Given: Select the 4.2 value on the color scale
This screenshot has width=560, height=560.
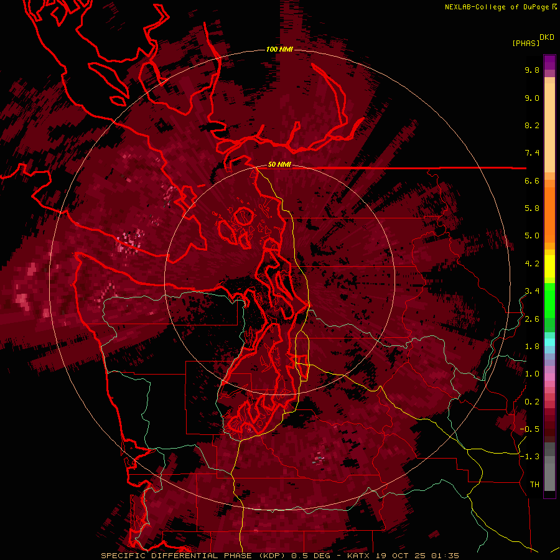Looking at the screenshot, I should [x=532, y=264].
